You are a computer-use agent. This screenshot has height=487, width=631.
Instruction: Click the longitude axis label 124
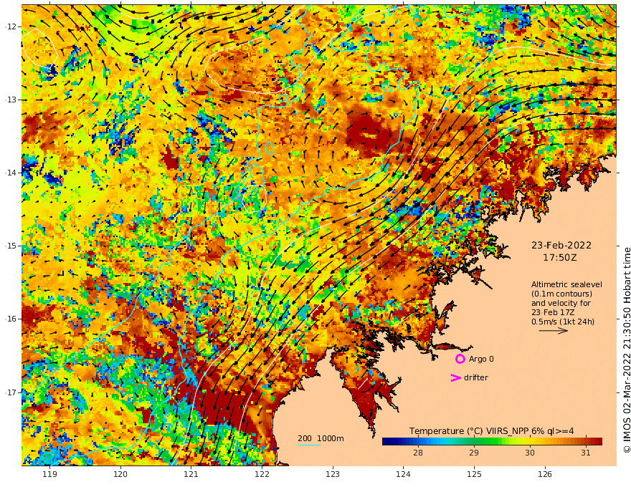[x=403, y=474]
